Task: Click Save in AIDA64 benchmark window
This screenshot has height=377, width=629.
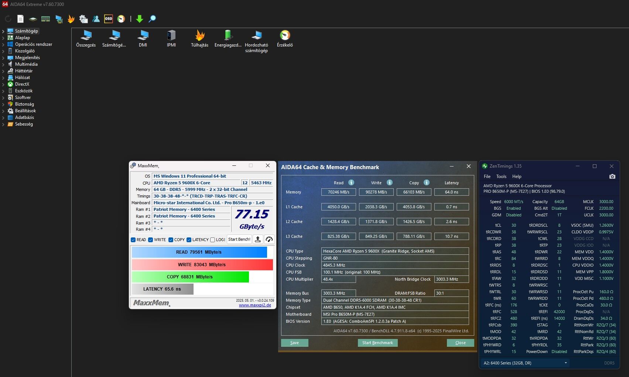Action: point(294,343)
